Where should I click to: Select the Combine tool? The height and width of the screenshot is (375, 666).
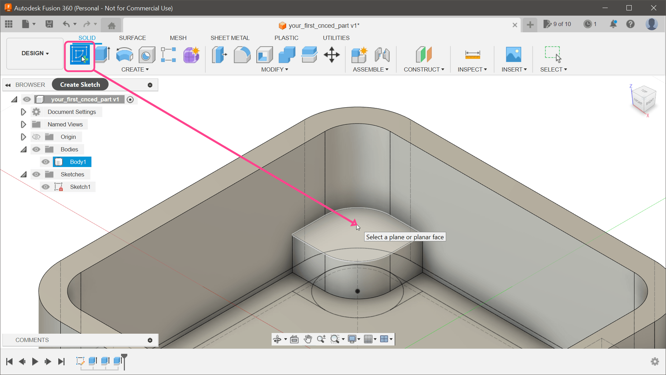pyautogui.click(x=287, y=55)
